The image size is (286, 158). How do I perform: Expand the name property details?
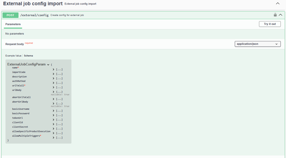point(53,69)
